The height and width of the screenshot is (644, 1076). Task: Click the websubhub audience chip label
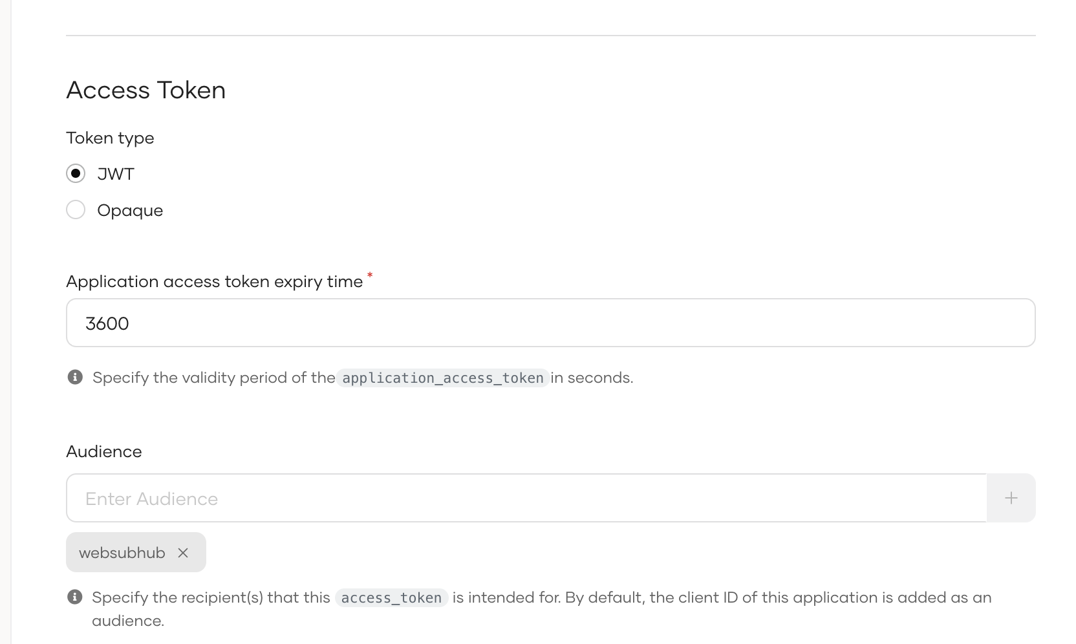pos(122,553)
